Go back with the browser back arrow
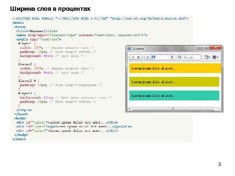 point(133,57)
